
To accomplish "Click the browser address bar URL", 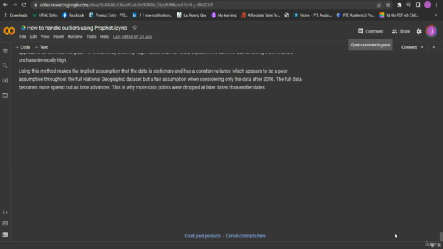I will point(126,5).
